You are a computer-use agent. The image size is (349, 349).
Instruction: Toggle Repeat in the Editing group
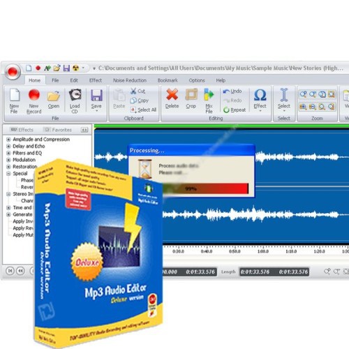[235, 110]
